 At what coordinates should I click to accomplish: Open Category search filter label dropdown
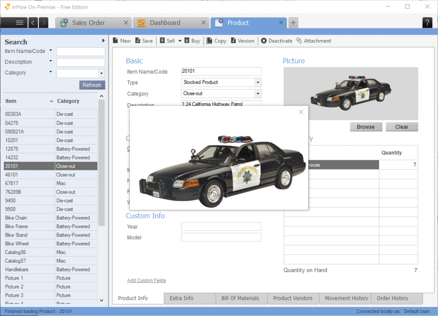coord(50,72)
